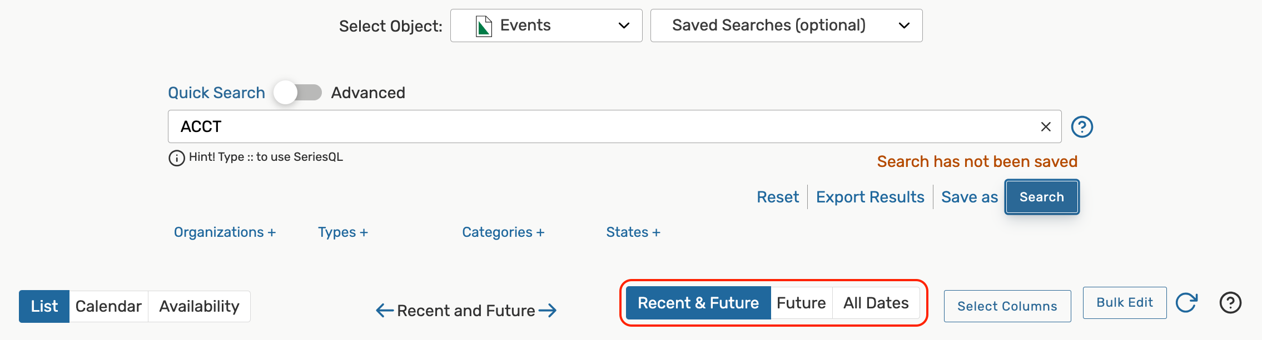Clear the quick search text field

[1045, 127]
